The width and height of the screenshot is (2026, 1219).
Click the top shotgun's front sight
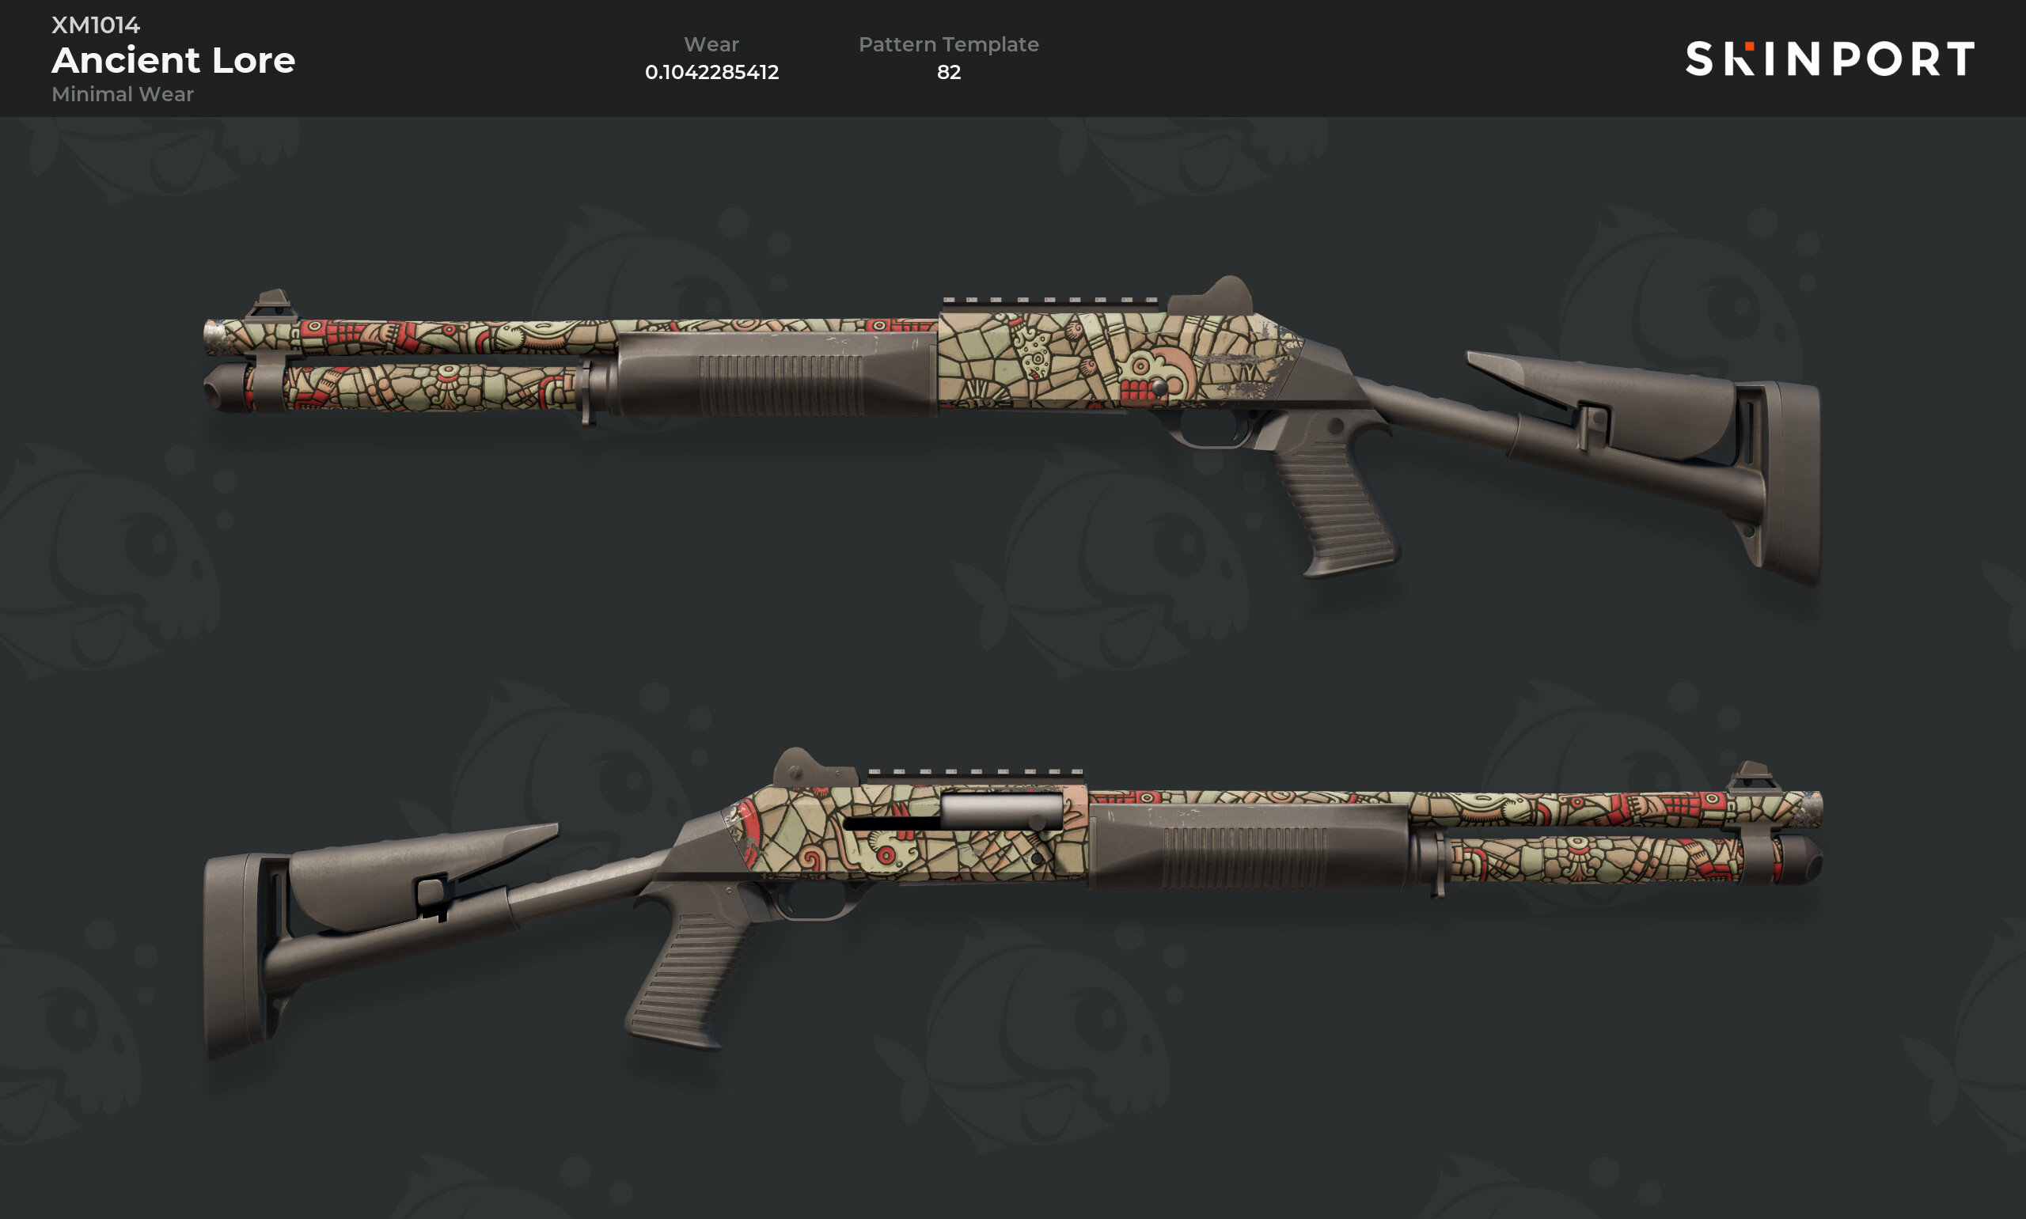tap(272, 305)
